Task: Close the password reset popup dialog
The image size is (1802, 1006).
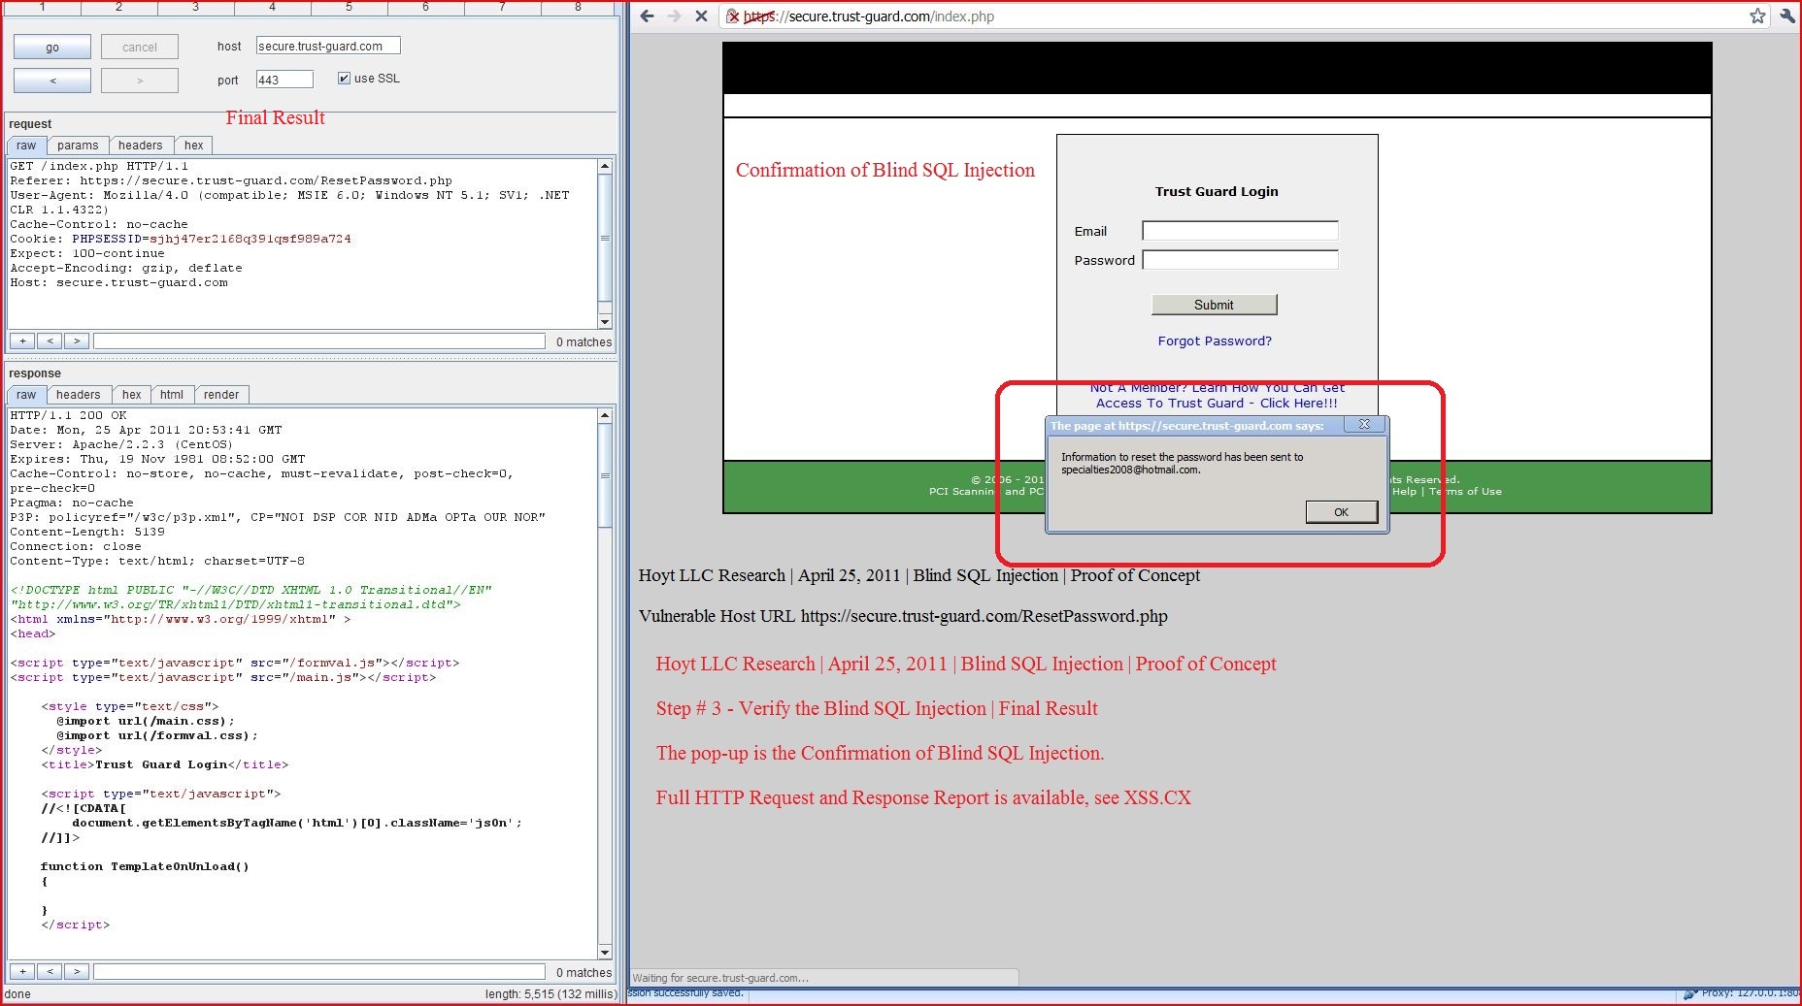Action: click(x=1364, y=425)
